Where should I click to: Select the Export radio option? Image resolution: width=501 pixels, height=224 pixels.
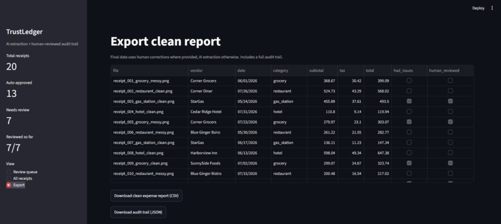click(16, 185)
